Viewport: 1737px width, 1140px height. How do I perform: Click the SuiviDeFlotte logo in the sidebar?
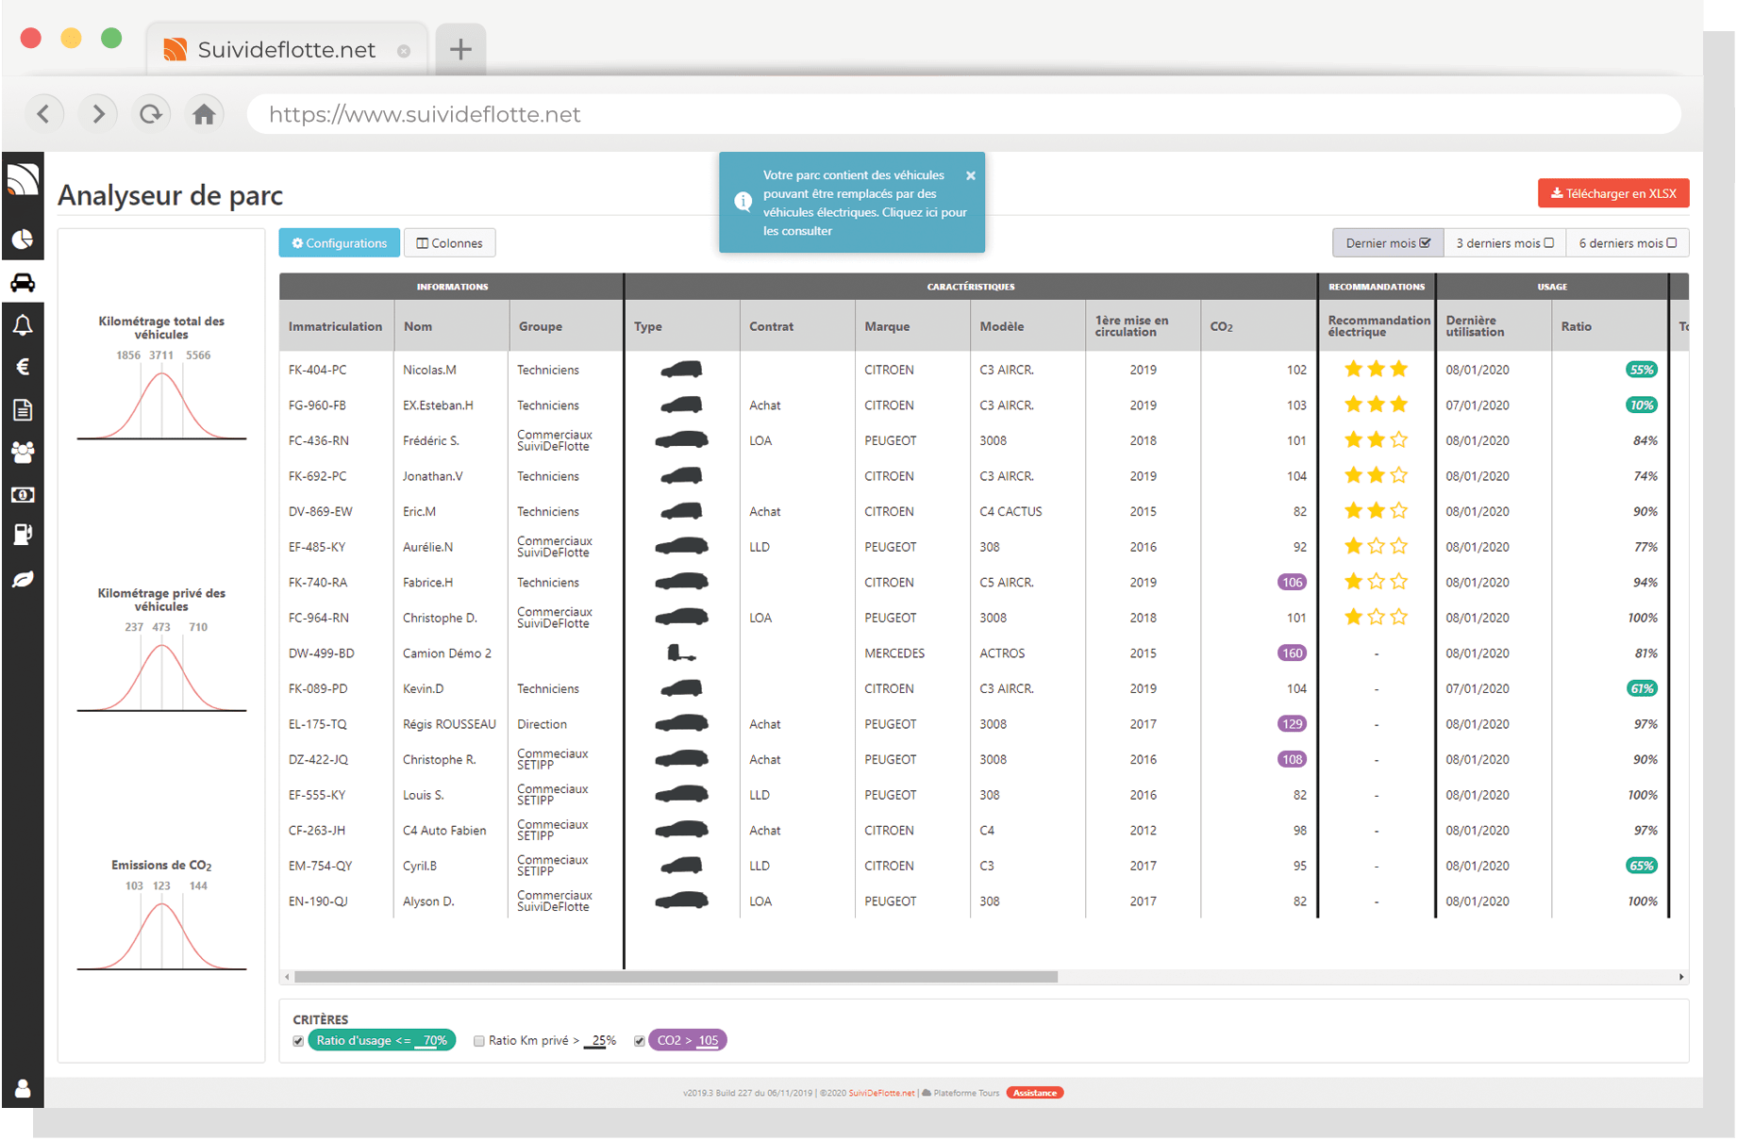click(23, 179)
